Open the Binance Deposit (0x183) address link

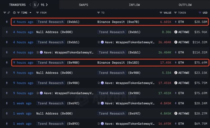pos(118,63)
